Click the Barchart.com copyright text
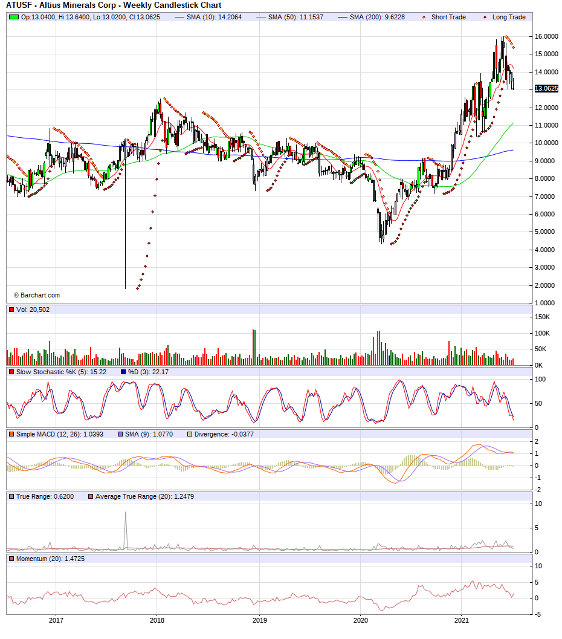 [37, 295]
